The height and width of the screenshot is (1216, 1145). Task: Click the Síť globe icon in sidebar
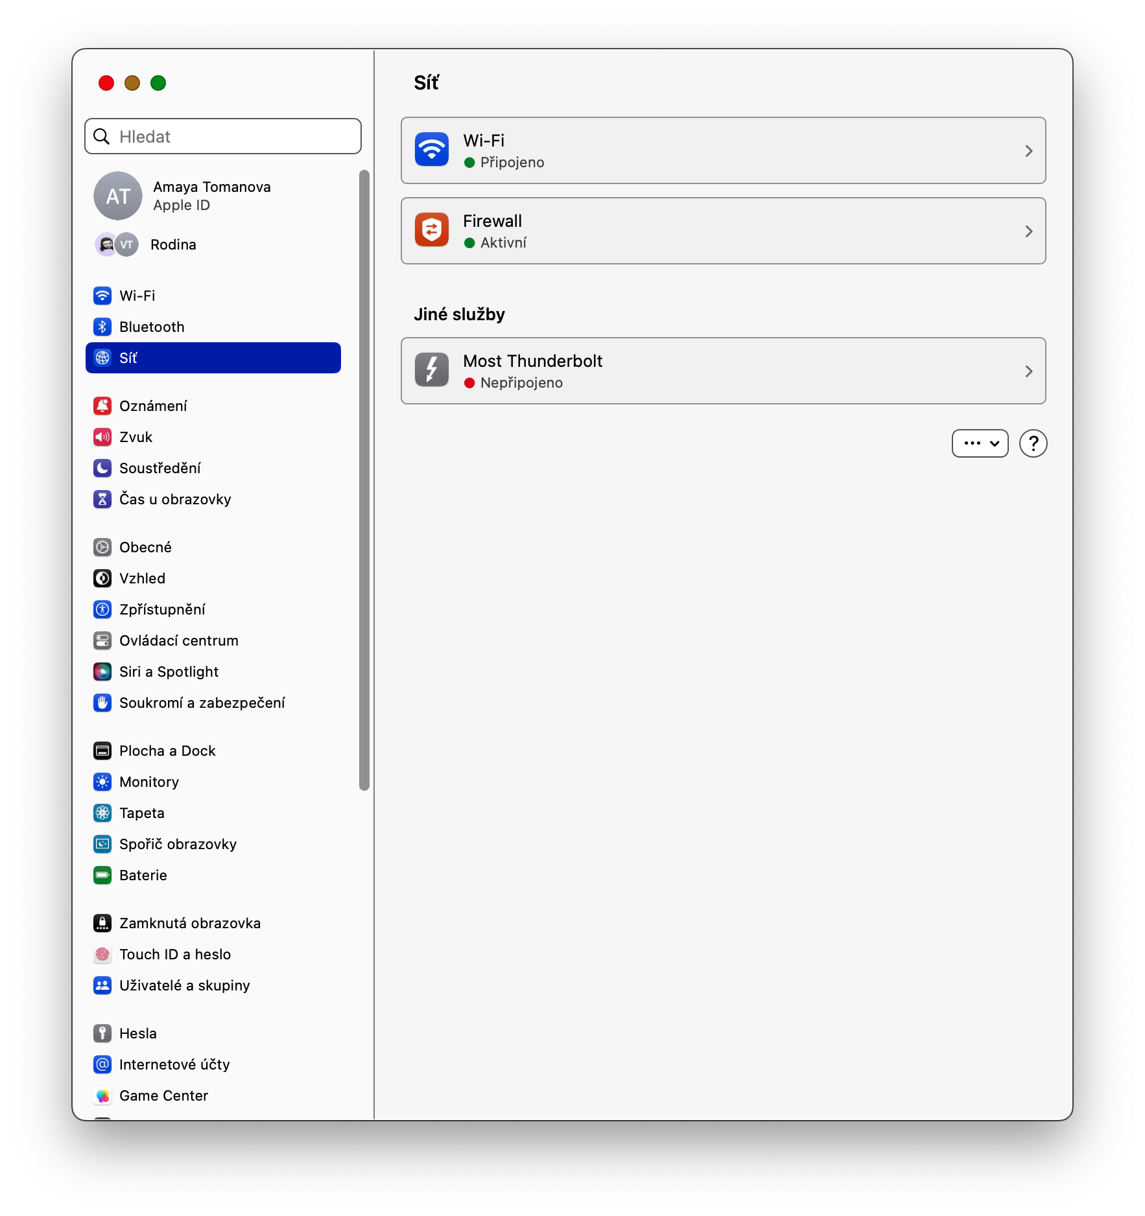pos(102,358)
